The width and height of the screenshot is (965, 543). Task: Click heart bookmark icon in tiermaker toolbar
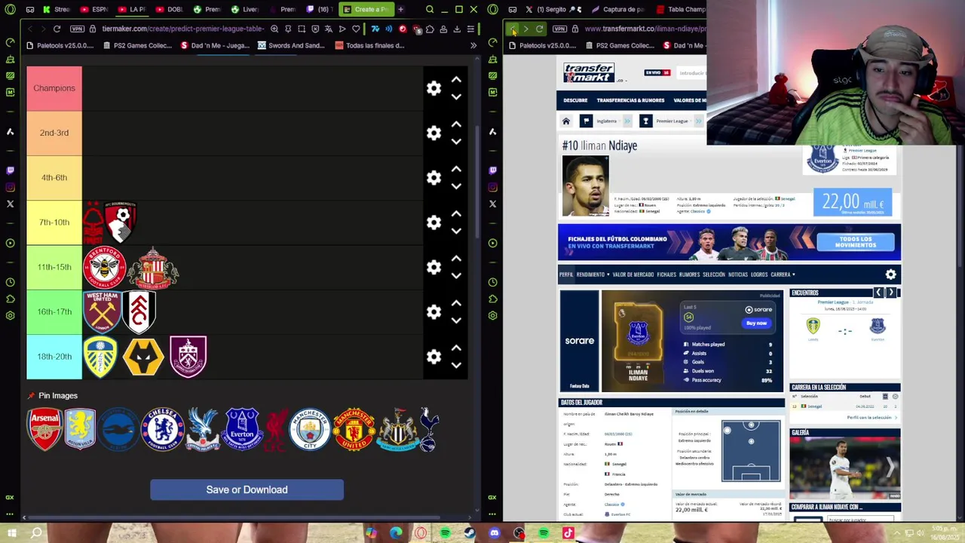click(356, 29)
